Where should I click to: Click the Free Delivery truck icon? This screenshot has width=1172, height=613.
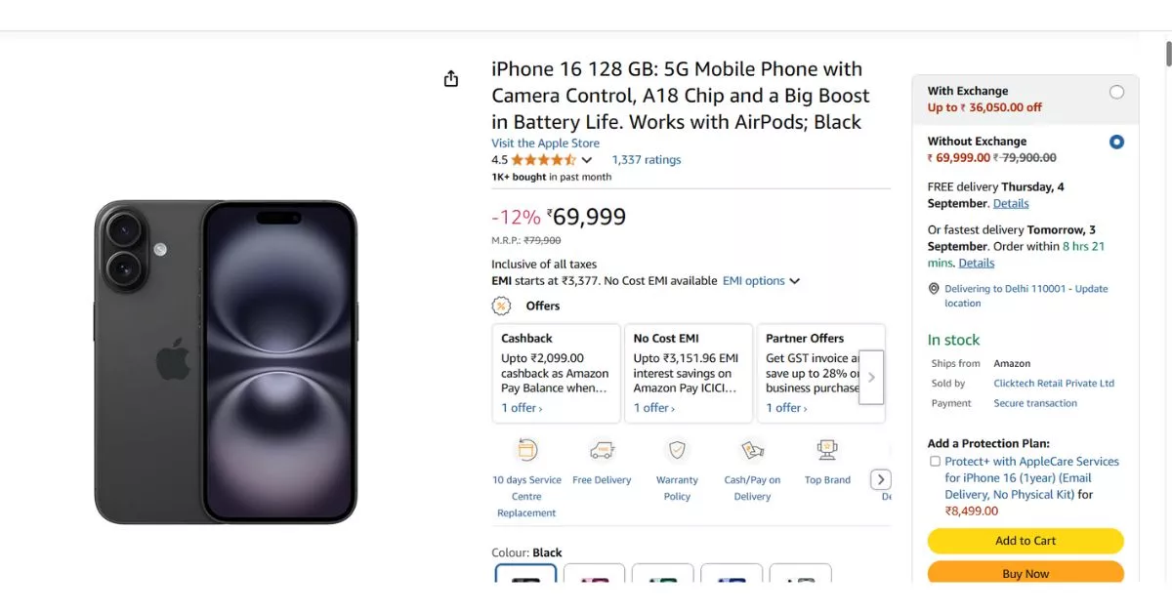coord(602,450)
